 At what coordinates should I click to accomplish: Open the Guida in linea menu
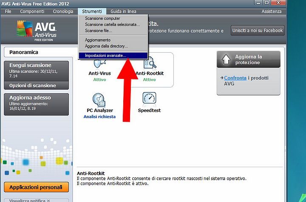[x=123, y=11]
